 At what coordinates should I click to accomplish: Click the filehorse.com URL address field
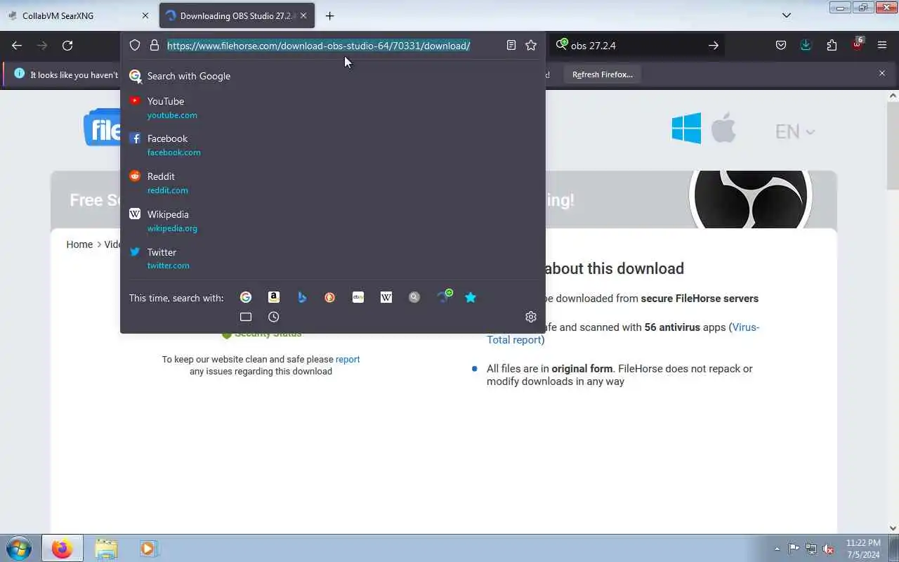[x=319, y=46]
